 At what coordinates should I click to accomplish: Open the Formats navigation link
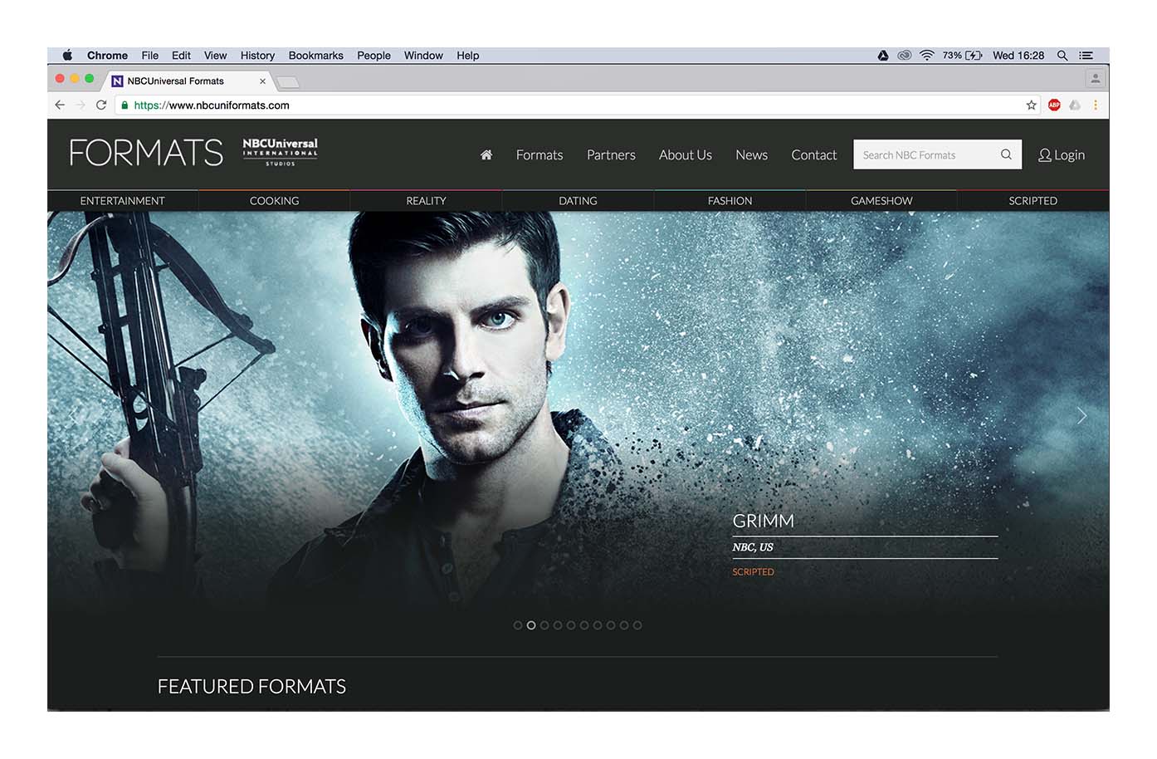click(x=539, y=155)
